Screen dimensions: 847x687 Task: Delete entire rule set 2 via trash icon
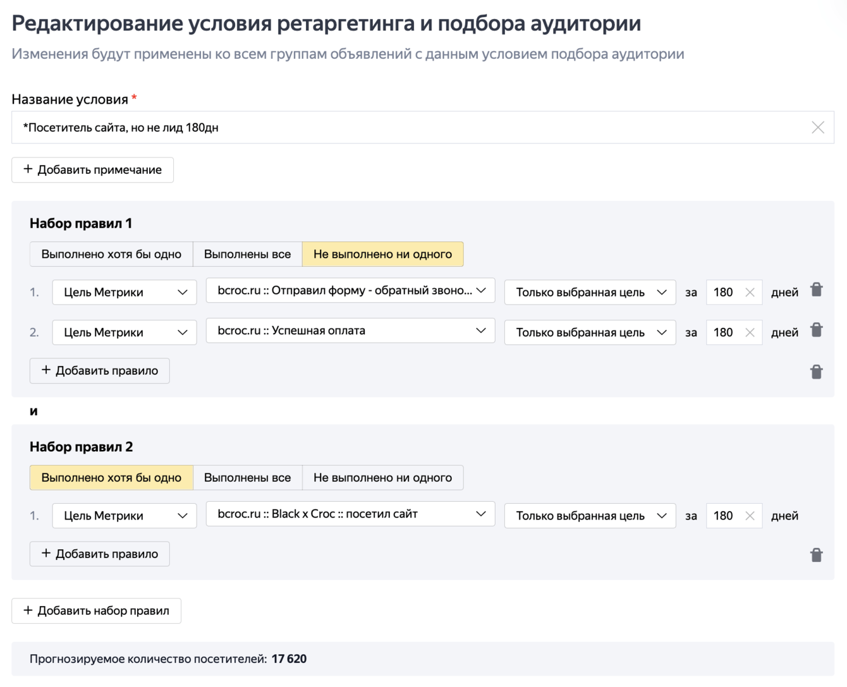(816, 555)
